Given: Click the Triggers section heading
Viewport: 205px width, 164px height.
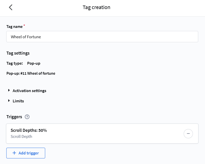Looking at the screenshot, I should (x=14, y=117).
